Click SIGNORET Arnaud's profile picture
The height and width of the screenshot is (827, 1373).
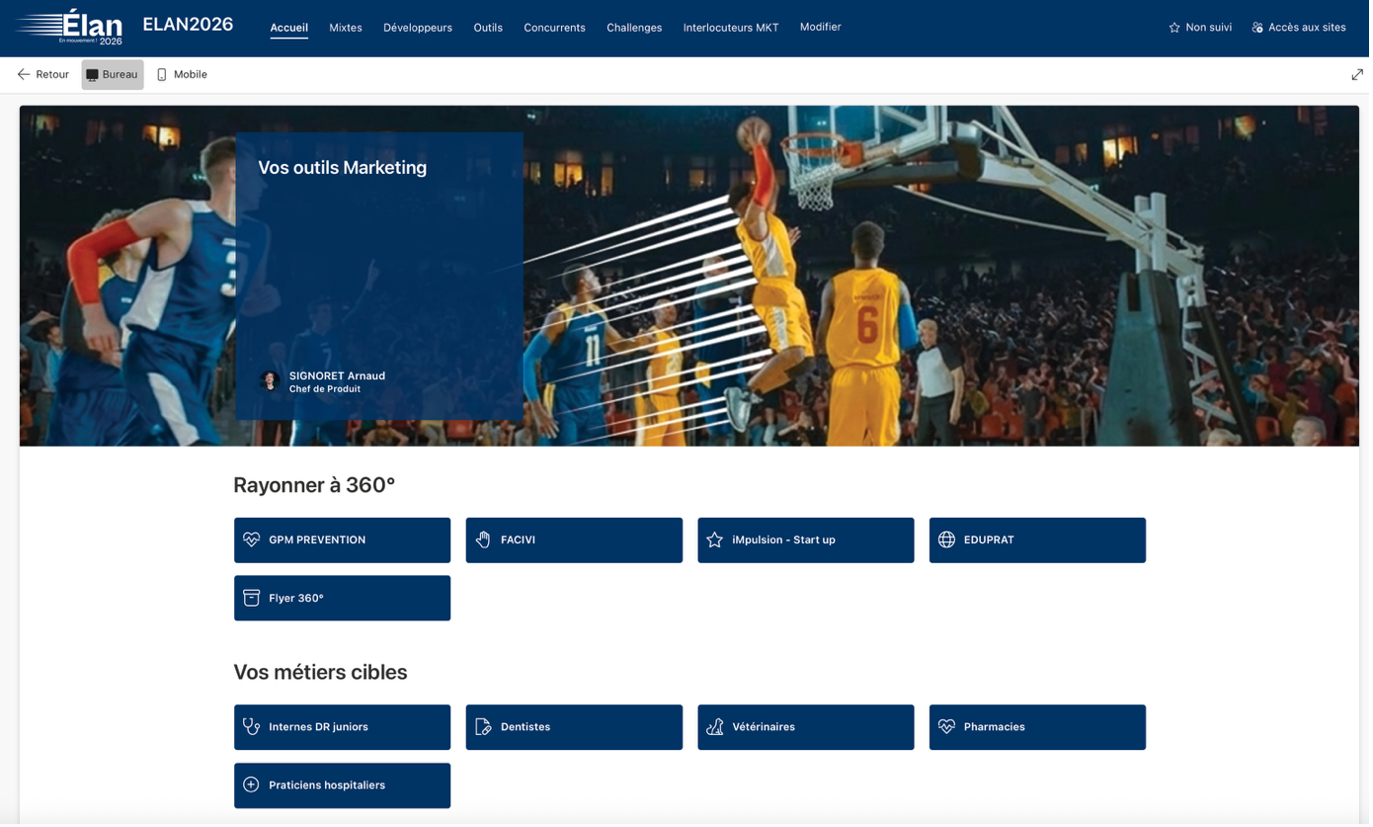tap(269, 380)
